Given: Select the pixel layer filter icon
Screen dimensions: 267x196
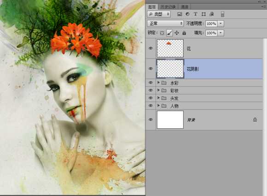Looking at the screenshot, I should point(180,14).
